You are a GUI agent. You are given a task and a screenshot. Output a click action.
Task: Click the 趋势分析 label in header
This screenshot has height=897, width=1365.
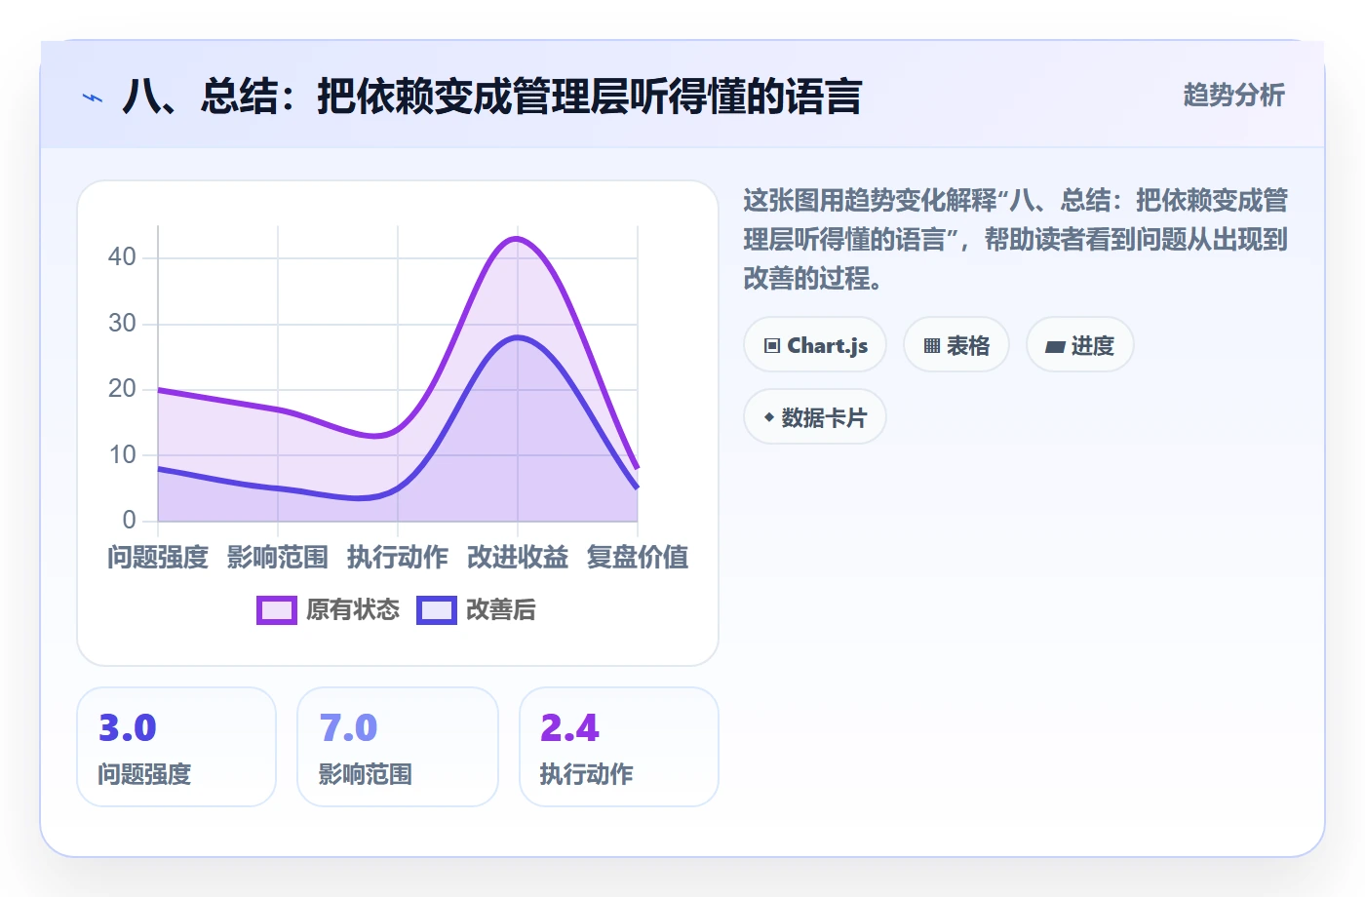(1234, 96)
